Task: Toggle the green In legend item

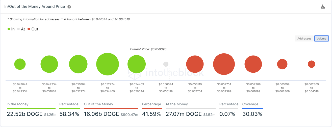Action: tap(11, 29)
